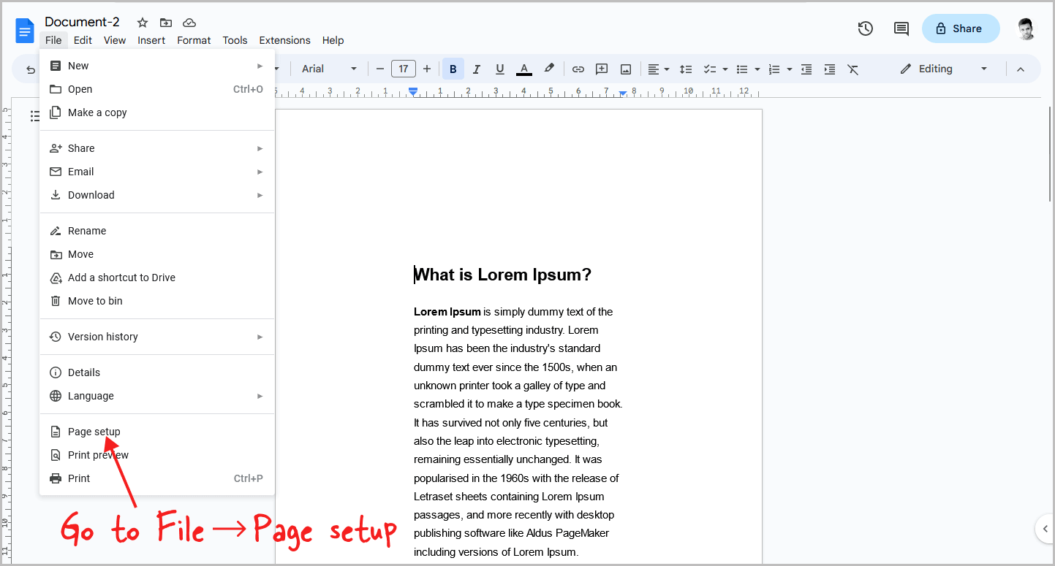Screen dimensions: 1055x566
Task: Select Page setup from the File menu
Action: click(x=93, y=431)
